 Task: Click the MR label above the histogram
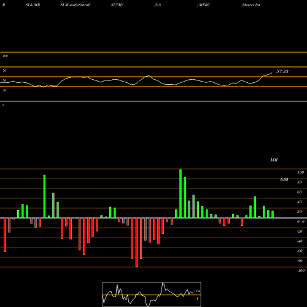[x=274, y=160]
